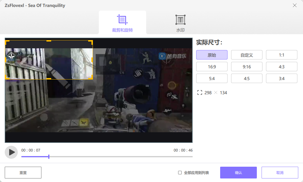This screenshot has width=303, height=182.
Task: Click the crop icon above 裁剪和旋转
Action: [122, 19]
